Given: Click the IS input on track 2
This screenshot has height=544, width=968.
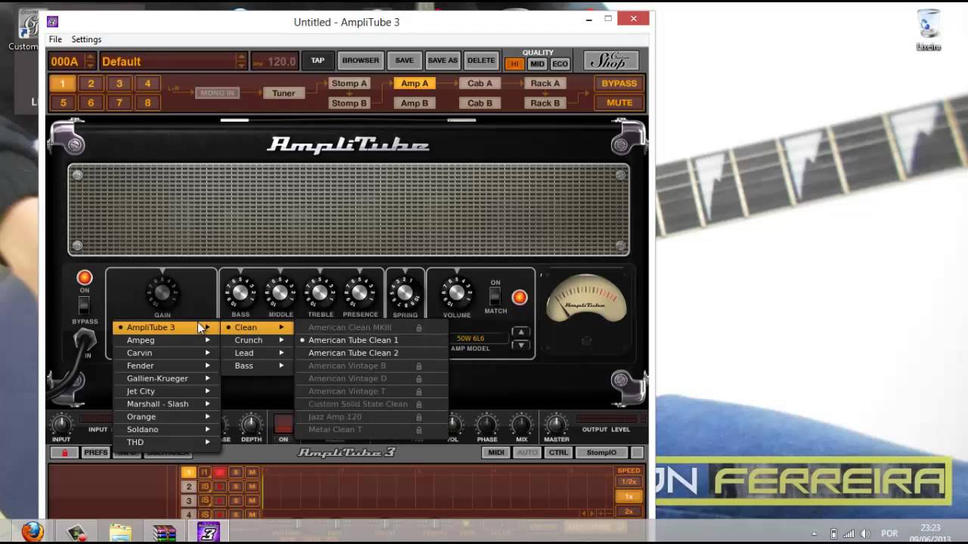Looking at the screenshot, I should click(x=204, y=487).
